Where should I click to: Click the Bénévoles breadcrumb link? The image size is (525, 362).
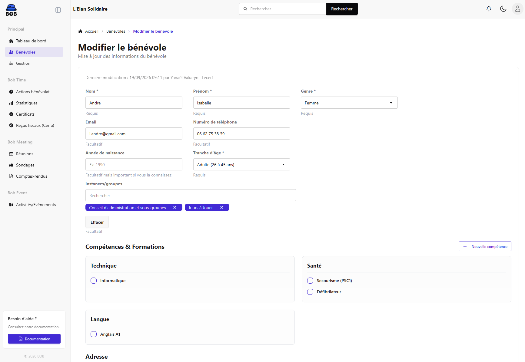click(116, 31)
